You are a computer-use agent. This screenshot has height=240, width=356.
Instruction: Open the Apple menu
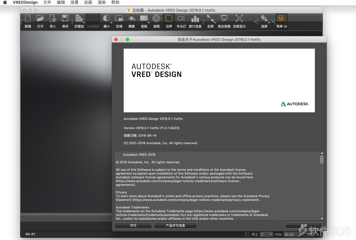[x=5, y=2]
